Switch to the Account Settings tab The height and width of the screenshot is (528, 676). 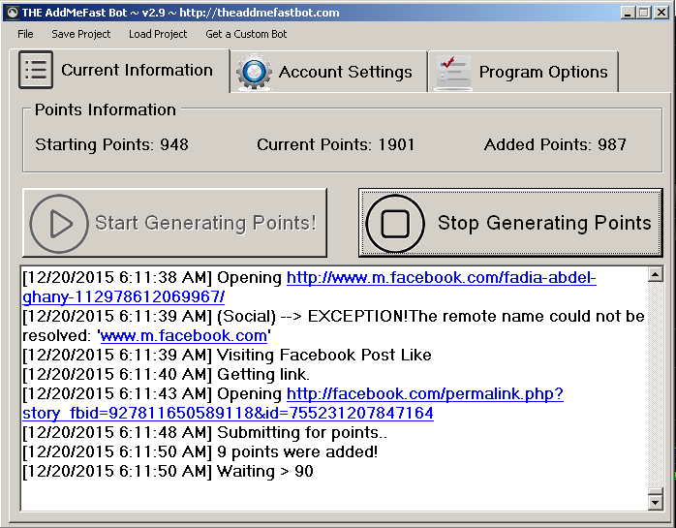[329, 72]
